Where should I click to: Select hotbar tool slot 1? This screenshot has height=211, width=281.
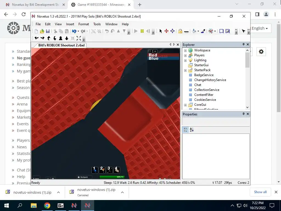tap(95, 170)
